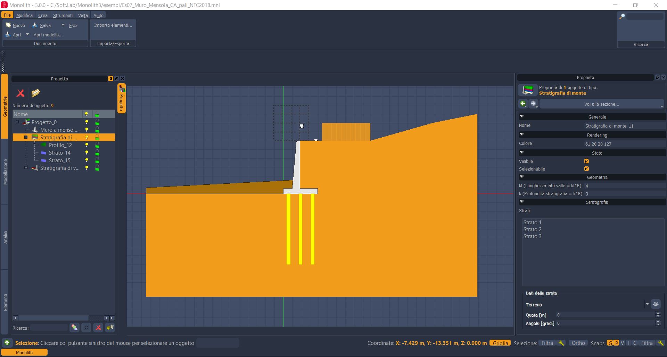Image resolution: width=667 pixels, height=357 pixels.
Task: Click the Stratigrafia di valle icon in tree
Action: [35, 168]
